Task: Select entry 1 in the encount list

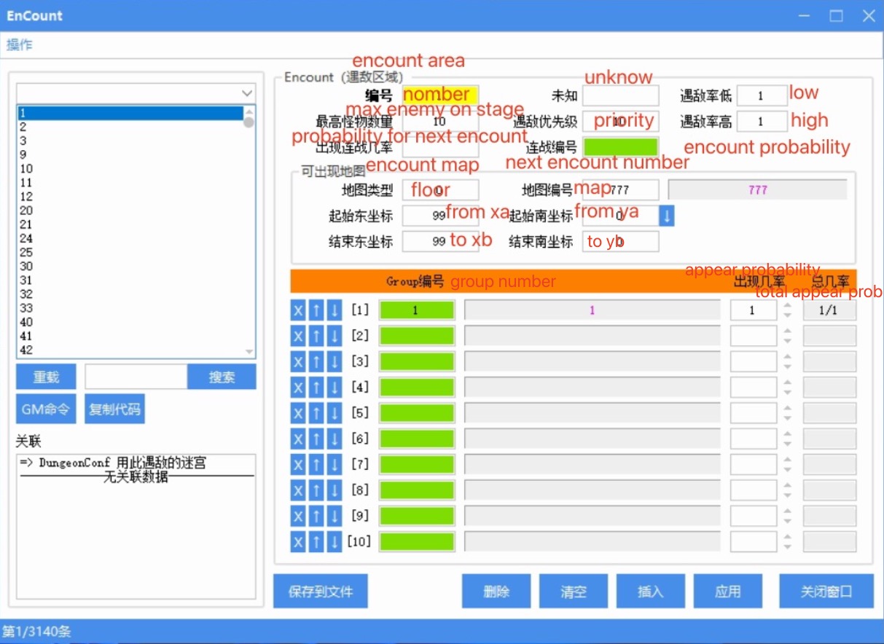Action: pyautogui.click(x=130, y=113)
